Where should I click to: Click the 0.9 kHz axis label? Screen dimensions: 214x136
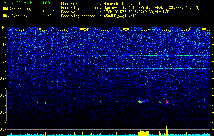3,78
